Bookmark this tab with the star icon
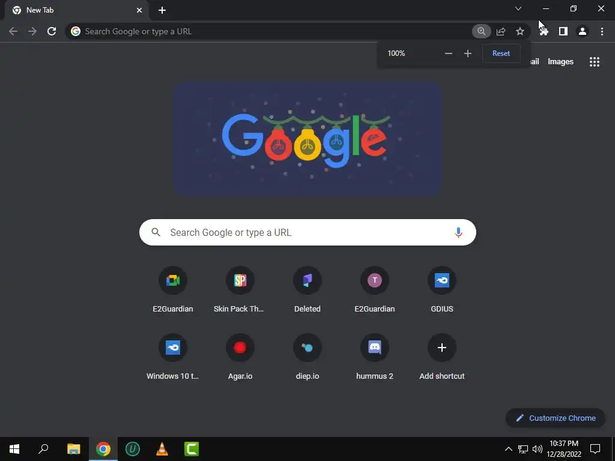This screenshot has width=615, height=461. (520, 31)
